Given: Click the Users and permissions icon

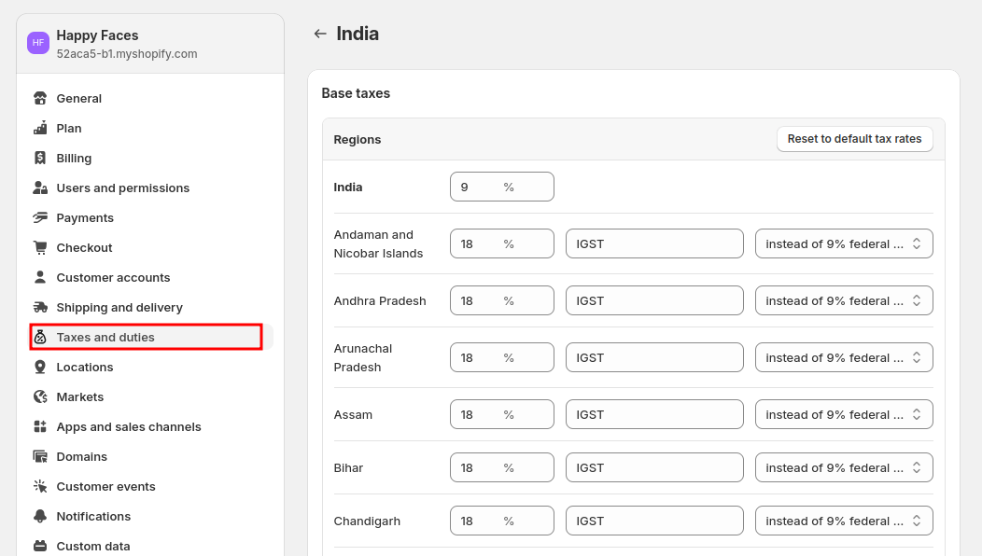Looking at the screenshot, I should click(40, 188).
